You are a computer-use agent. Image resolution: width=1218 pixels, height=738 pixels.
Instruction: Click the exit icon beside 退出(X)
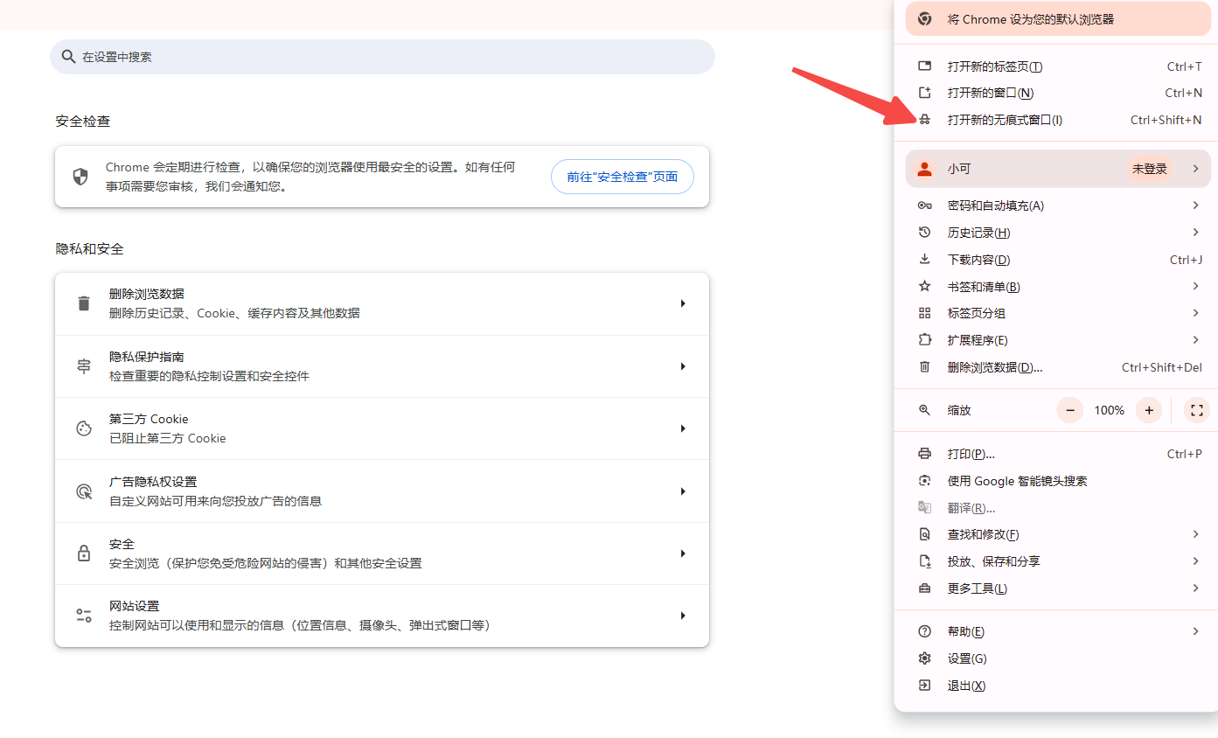coord(925,686)
